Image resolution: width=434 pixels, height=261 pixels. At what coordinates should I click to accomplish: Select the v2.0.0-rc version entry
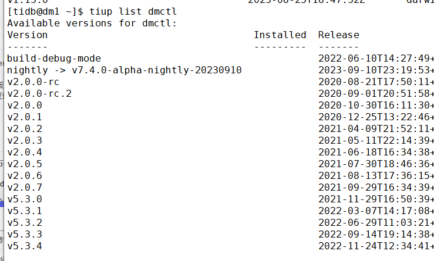33,82
